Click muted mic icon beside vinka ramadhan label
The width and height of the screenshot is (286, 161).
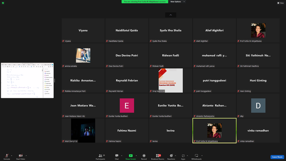coord(238,141)
